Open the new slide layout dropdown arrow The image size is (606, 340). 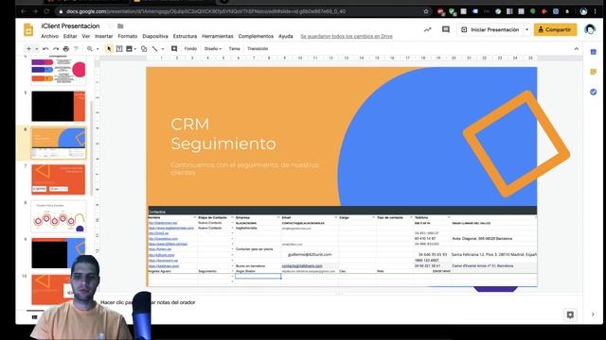(x=37, y=49)
